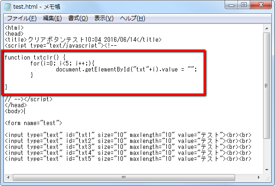Viewport: 275px width, 186px height.
Task: Click the <form name="test"> line
Action: click(x=33, y=123)
